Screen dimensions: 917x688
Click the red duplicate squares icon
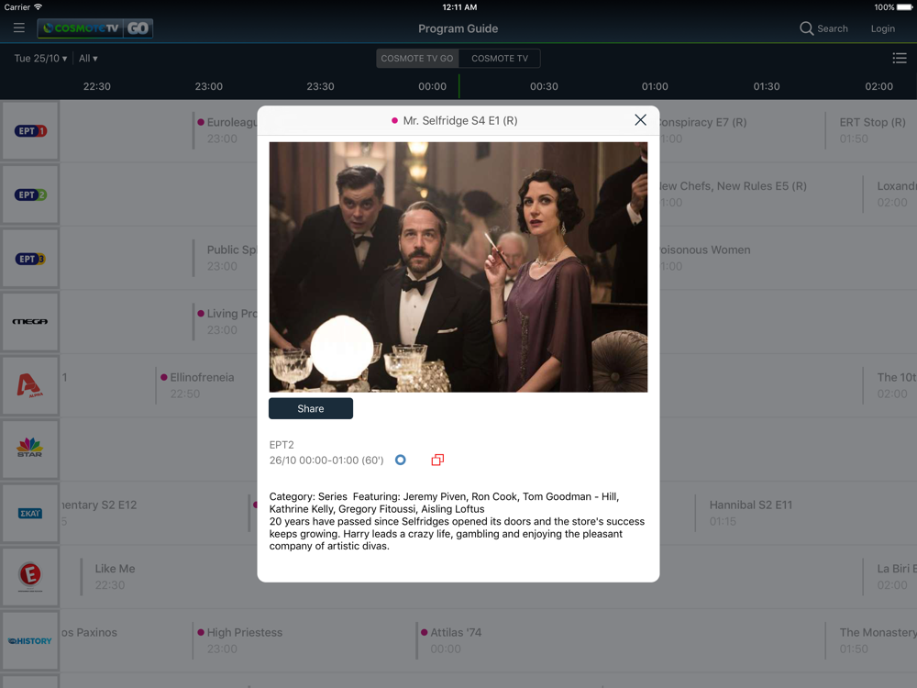(x=437, y=460)
